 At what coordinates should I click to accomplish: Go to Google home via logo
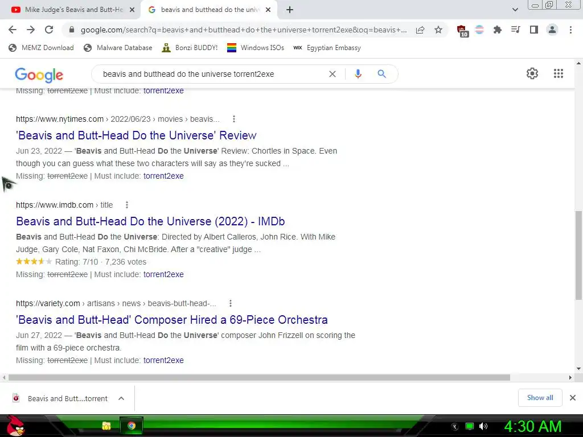pos(39,75)
